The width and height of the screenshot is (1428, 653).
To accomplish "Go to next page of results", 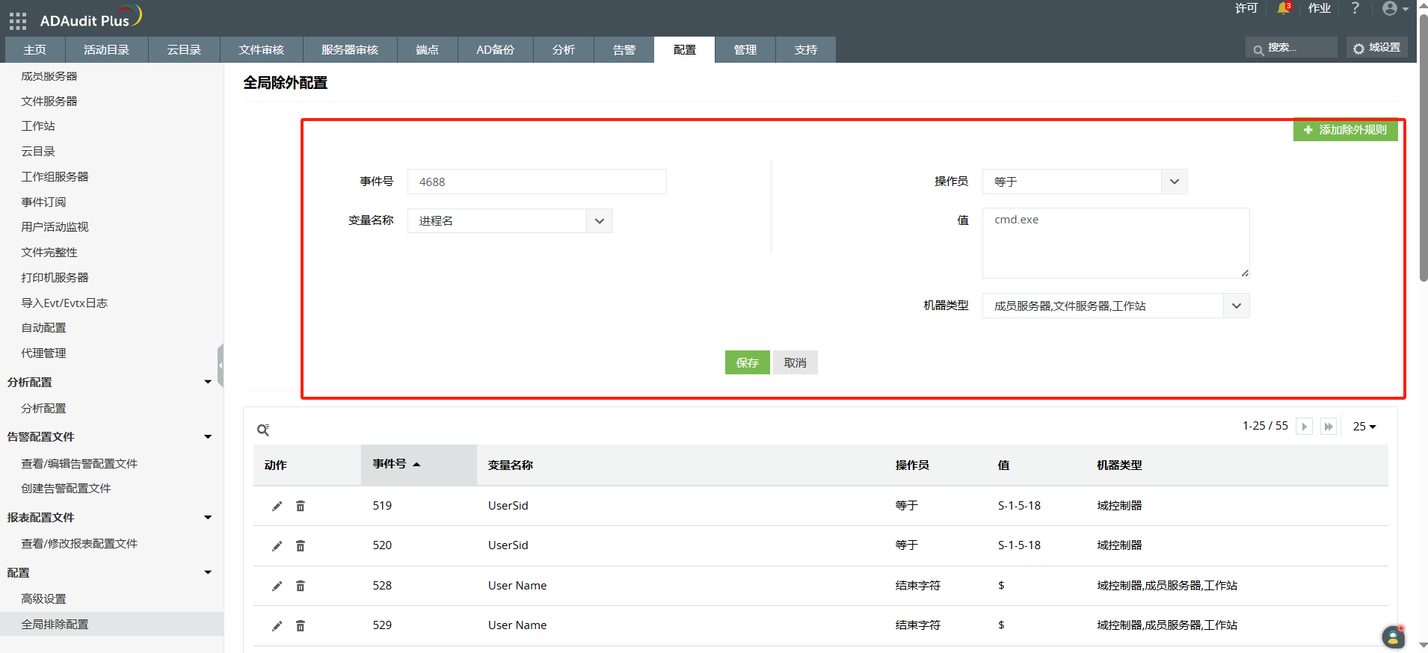I will click(x=1304, y=427).
